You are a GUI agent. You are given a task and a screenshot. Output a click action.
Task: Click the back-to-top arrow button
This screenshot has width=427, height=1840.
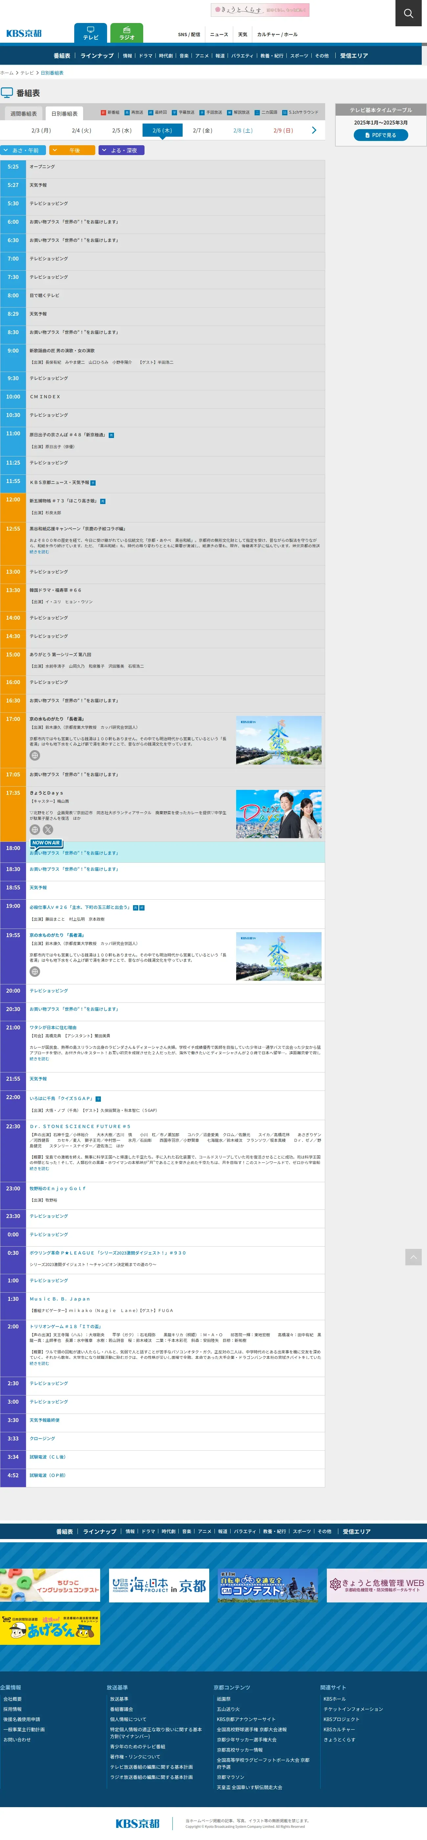[414, 1256]
